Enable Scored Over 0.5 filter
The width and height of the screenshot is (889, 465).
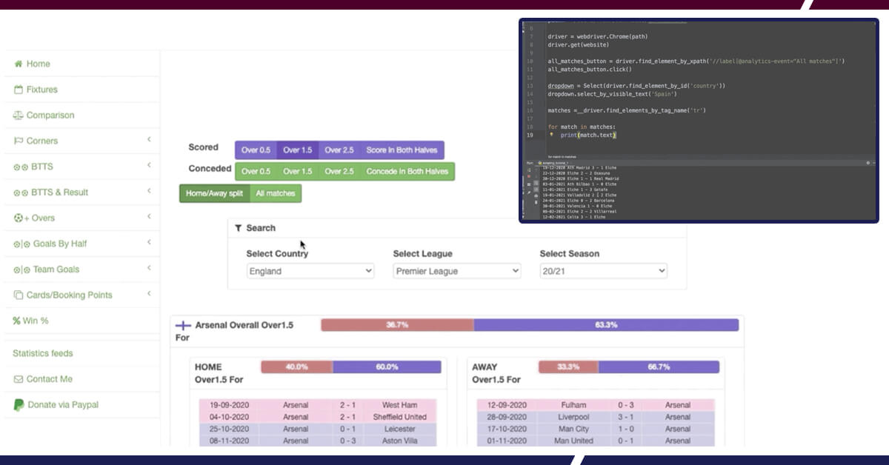click(x=256, y=150)
